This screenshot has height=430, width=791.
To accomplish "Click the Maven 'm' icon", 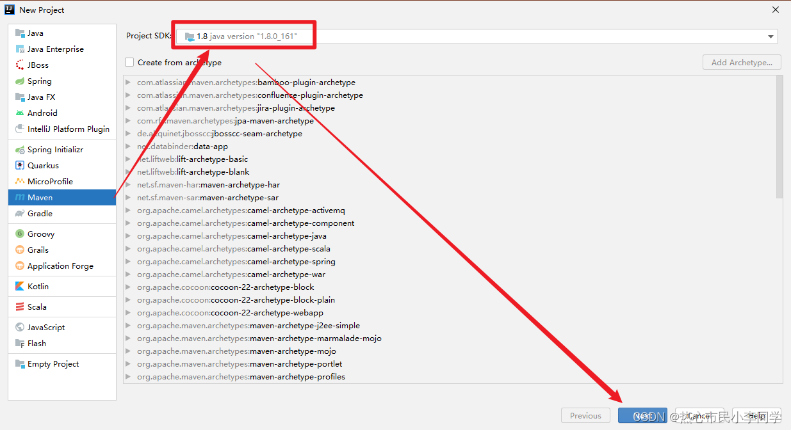I will tap(20, 197).
